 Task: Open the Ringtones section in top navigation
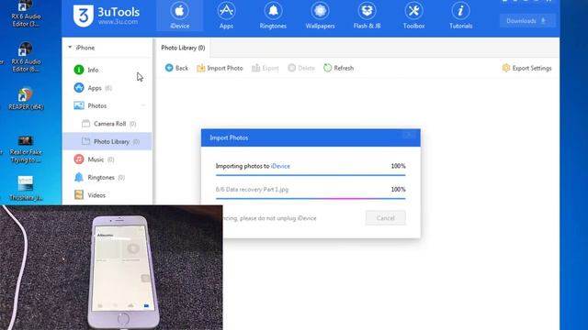(x=273, y=16)
